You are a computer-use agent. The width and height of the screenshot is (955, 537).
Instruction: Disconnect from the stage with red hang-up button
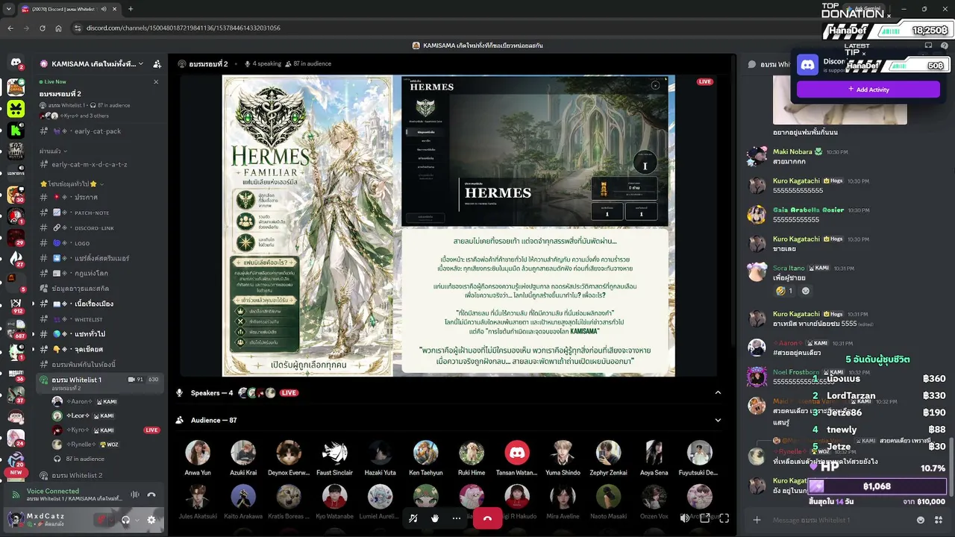(x=487, y=518)
